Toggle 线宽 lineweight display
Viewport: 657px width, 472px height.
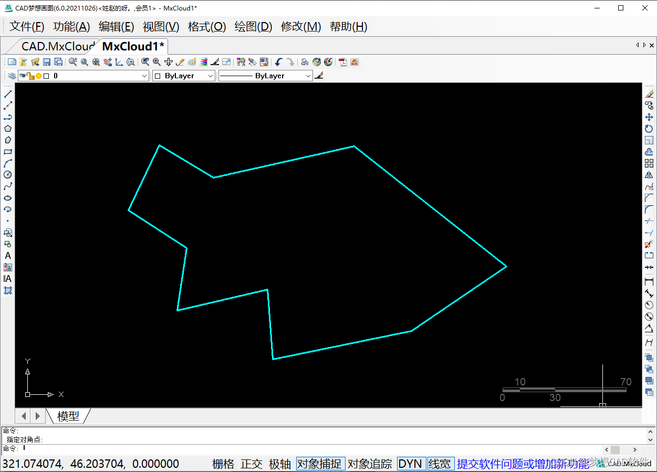pos(440,464)
